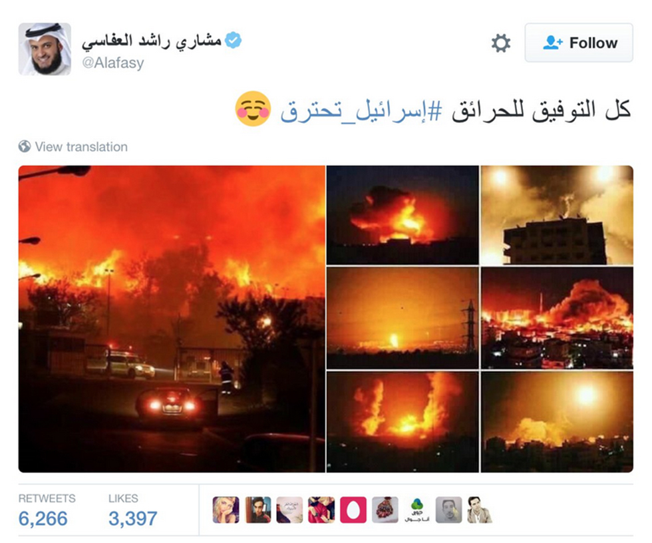Open the large wildfire photo with cars

(172, 319)
